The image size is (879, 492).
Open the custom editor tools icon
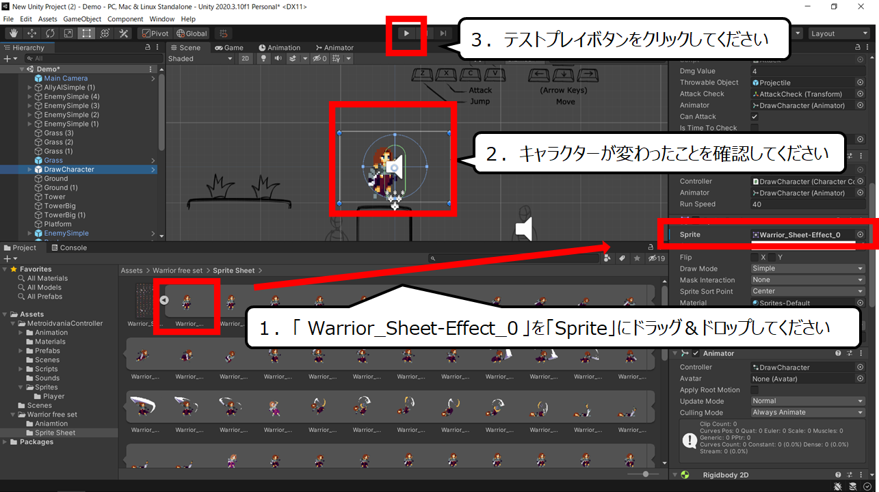(x=124, y=33)
